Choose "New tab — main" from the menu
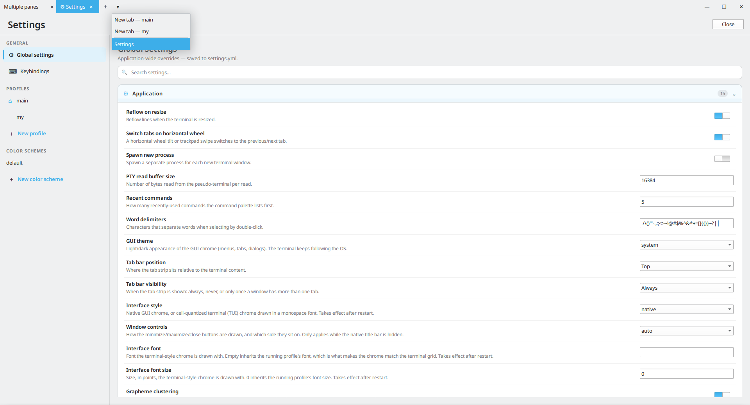 pos(151,20)
